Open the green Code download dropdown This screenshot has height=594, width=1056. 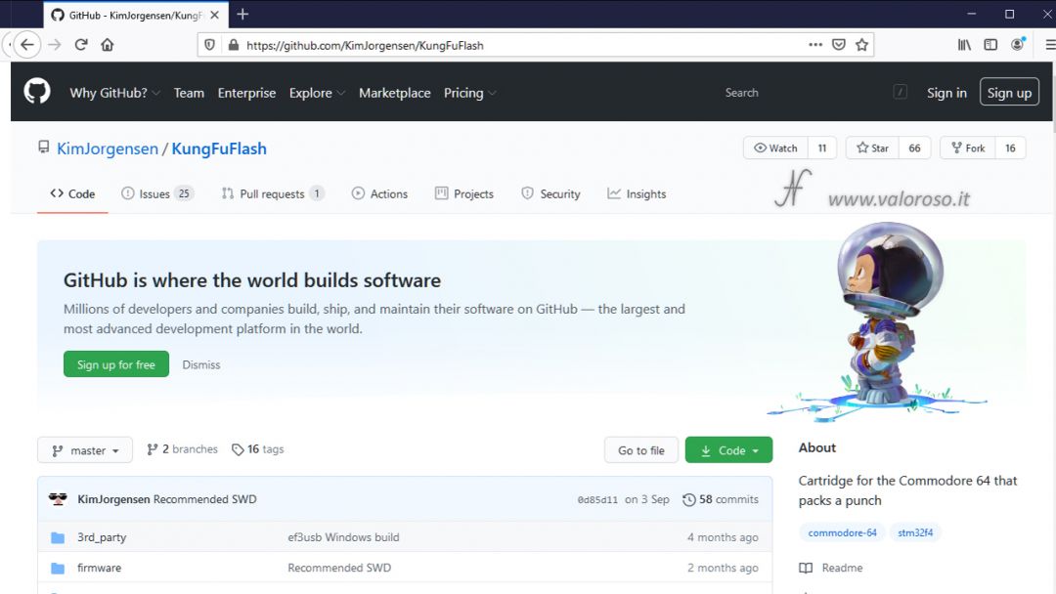[x=728, y=450]
